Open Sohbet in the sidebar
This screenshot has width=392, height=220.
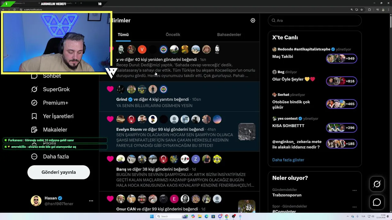(x=46, y=76)
